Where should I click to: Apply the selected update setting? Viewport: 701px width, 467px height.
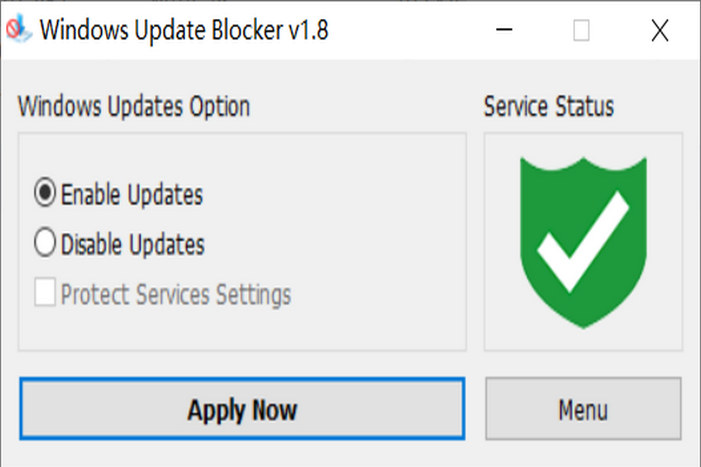click(242, 409)
